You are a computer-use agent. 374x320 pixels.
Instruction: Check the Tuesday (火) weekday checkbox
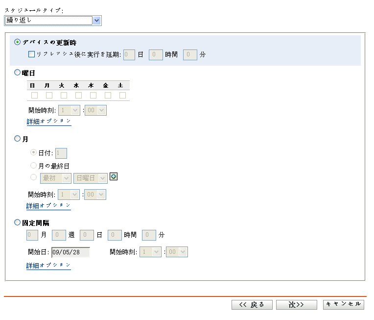click(64, 95)
